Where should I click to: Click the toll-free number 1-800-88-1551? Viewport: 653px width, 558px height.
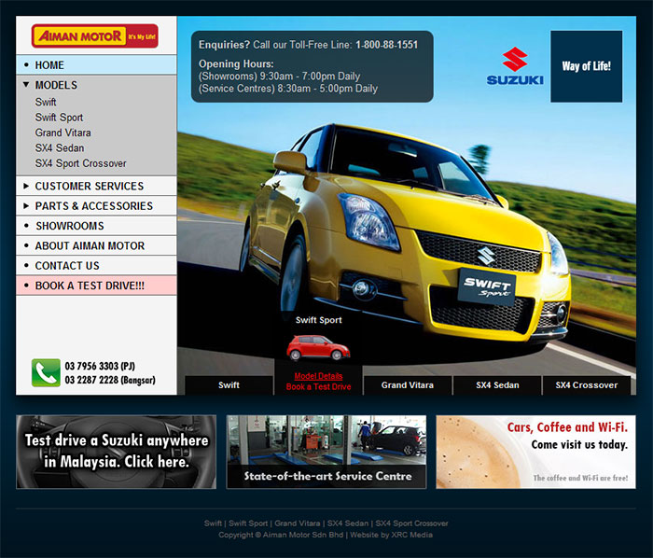(x=386, y=45)
